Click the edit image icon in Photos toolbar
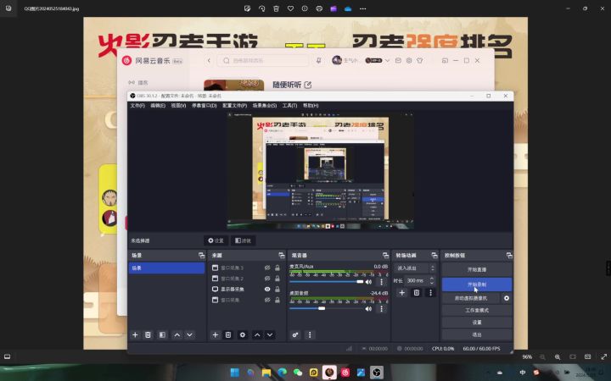 pos(247,8)
